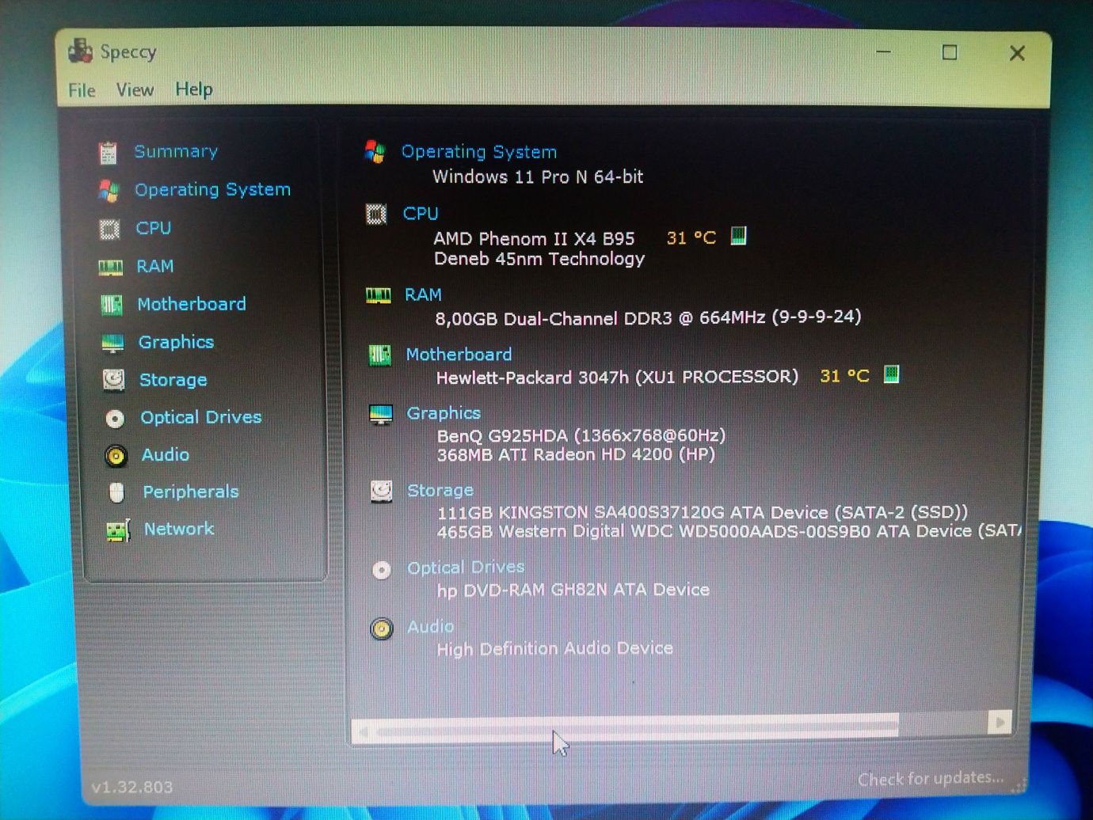Image resolution: width=1093 pixels, height=820 pixels.
Task: Click the Audio heading link in summary
Action: tap(430, 627)
